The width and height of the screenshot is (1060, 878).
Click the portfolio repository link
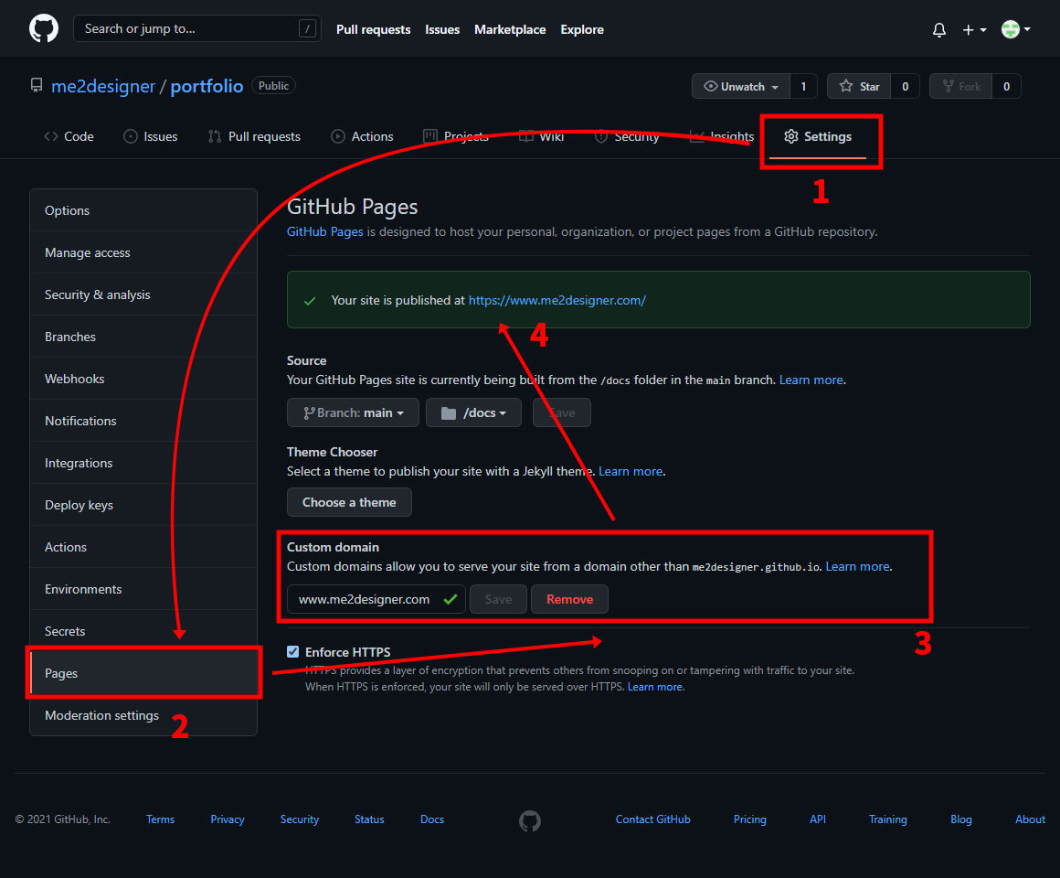pos(207,86)
